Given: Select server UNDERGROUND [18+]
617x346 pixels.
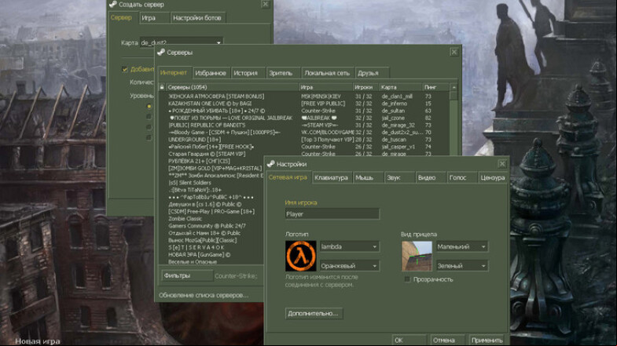Looking at the screenshot, I should click(x=194, y=140).
